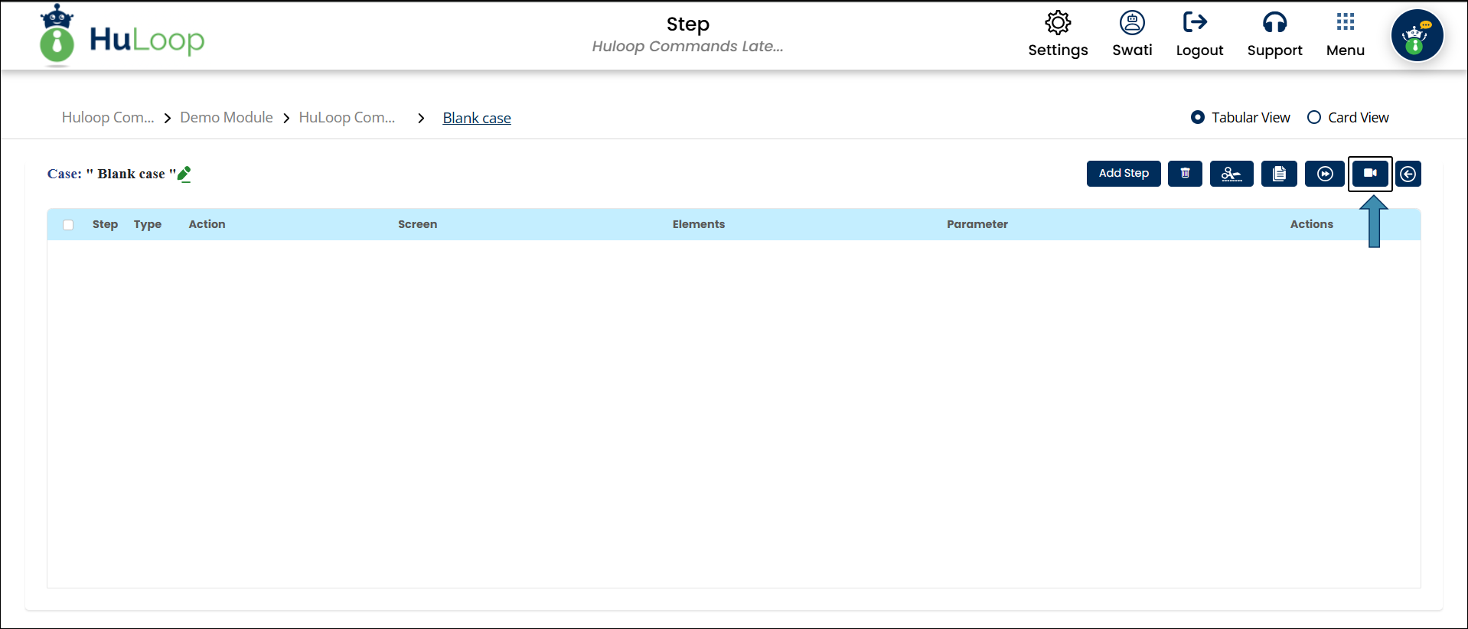
Task: Click the Screen column header
Action: click(x=418, y=224)
